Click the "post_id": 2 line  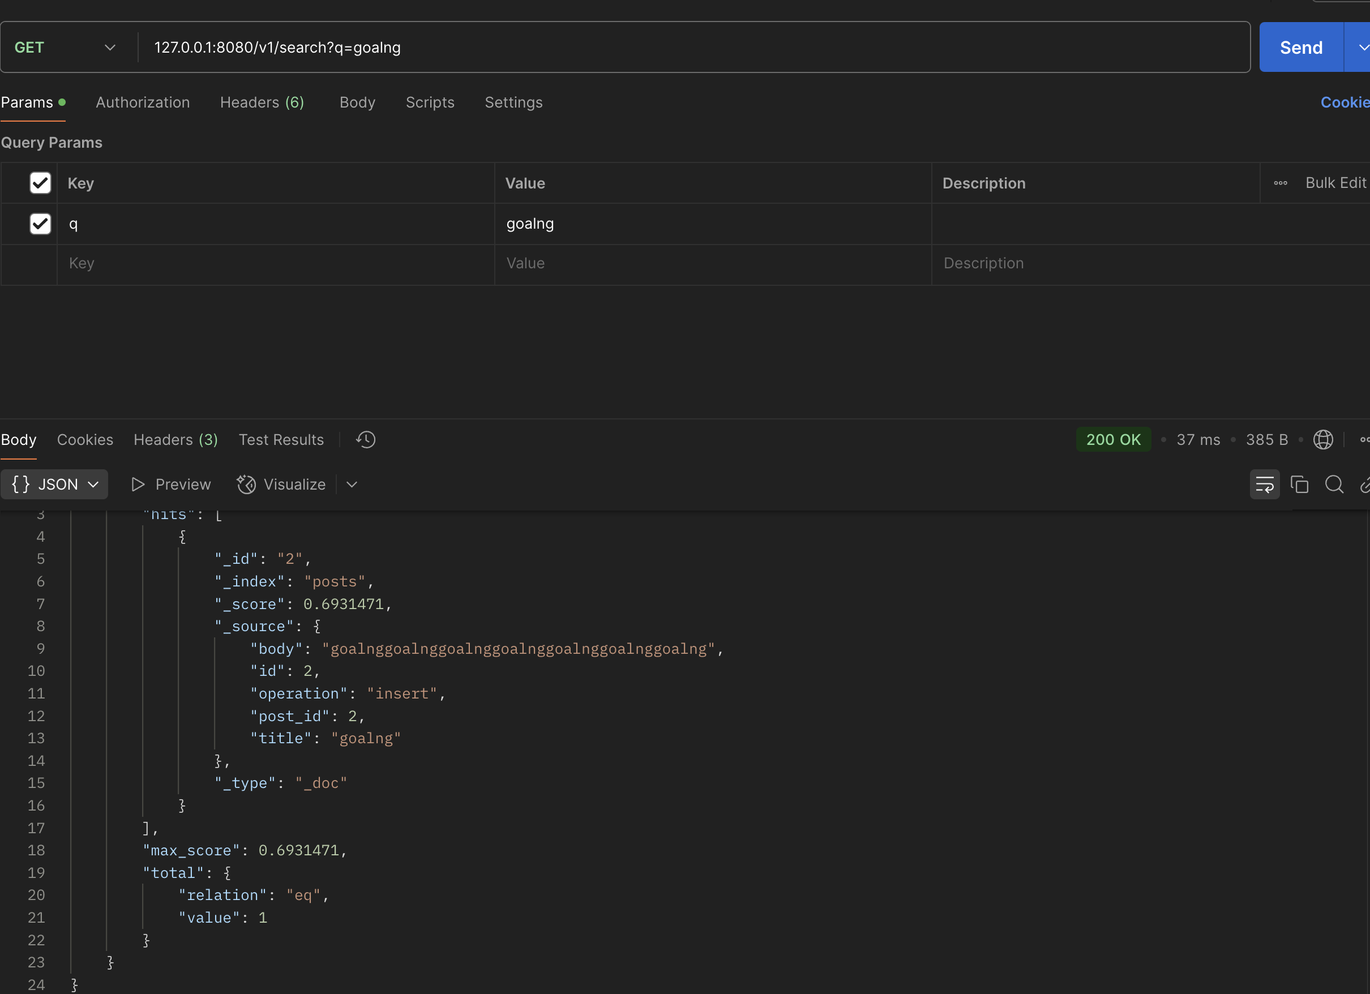(308, 715)
